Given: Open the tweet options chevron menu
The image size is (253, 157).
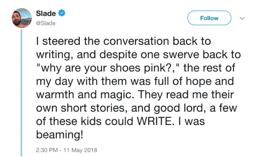Looking at the screenshot, I should (242, 18).
